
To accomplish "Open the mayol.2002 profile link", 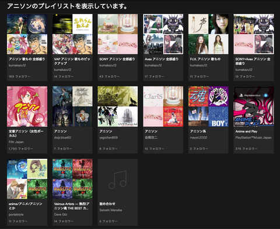I will point(198,137).
